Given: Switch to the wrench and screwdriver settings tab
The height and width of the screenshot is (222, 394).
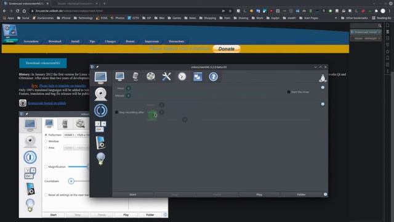Looking at the screenshot, I should click(x=166, y=76).
